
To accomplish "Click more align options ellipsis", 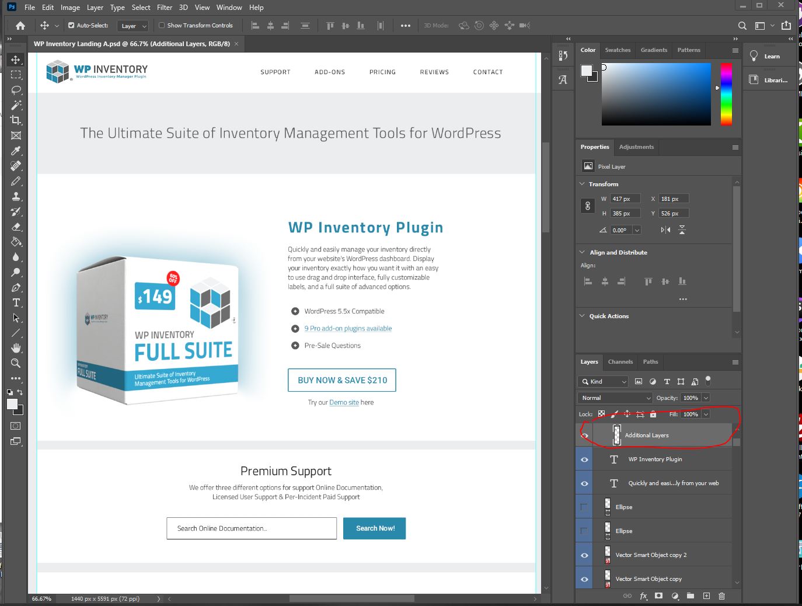I will [683, 299].
